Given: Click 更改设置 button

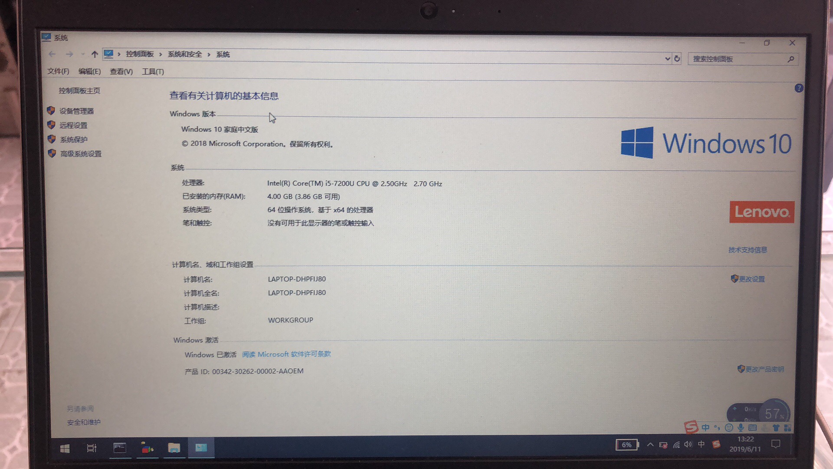Looking at the screenshot, I should [x=752, y=278].
